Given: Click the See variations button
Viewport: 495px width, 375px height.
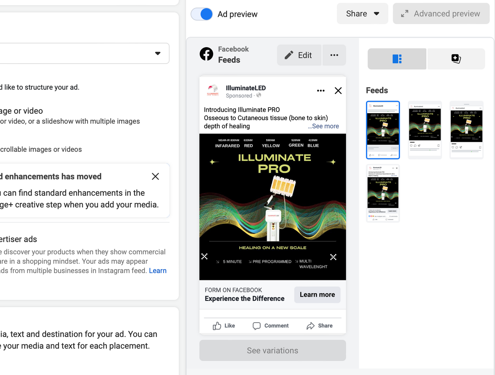Looking at the screenshot, I should (x=273, y=350).
